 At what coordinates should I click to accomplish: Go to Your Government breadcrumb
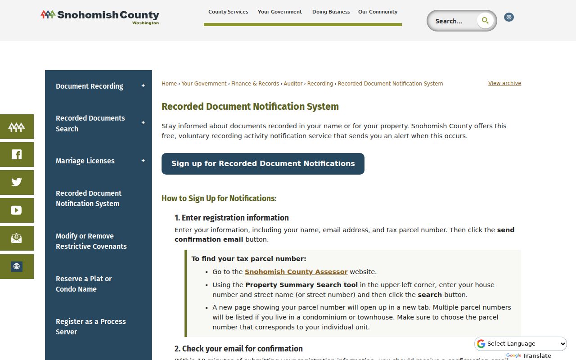(204, 84)
